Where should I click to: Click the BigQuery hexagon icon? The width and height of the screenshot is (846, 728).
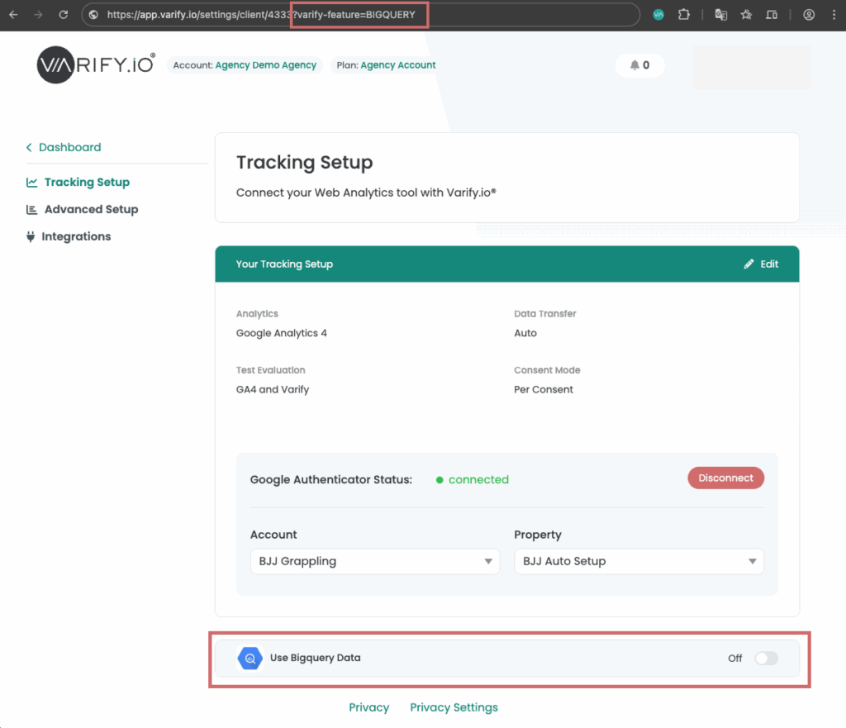tap(250, 659)
